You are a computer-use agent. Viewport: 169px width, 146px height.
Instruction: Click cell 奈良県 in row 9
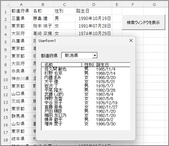(21, 71)
